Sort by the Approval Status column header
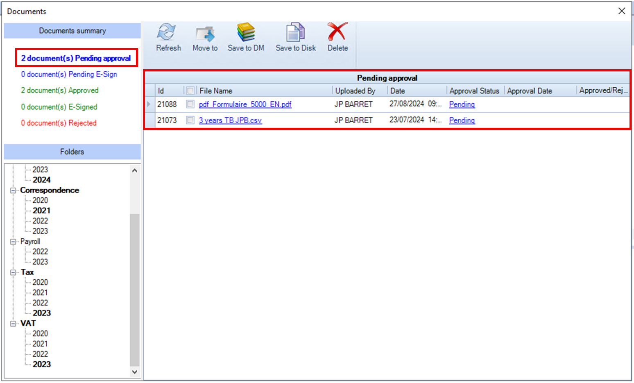The height and width of the screenshot is (383, 634). tap(475, 91)
